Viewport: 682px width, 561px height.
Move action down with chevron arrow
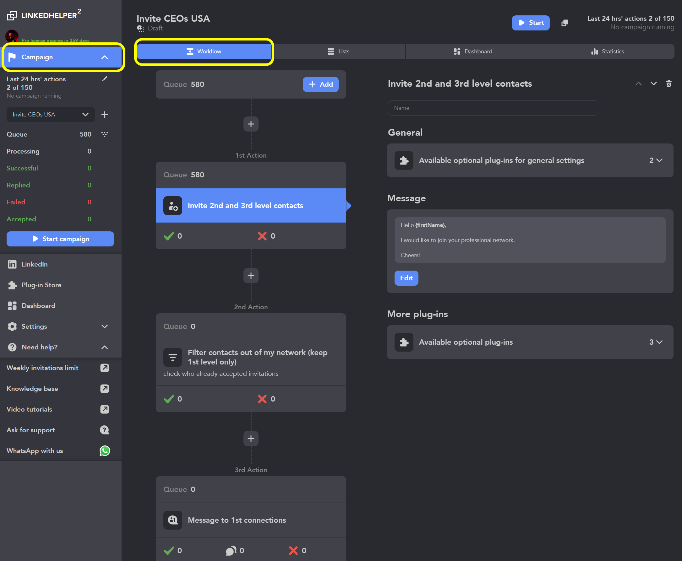tap(653, 84)
